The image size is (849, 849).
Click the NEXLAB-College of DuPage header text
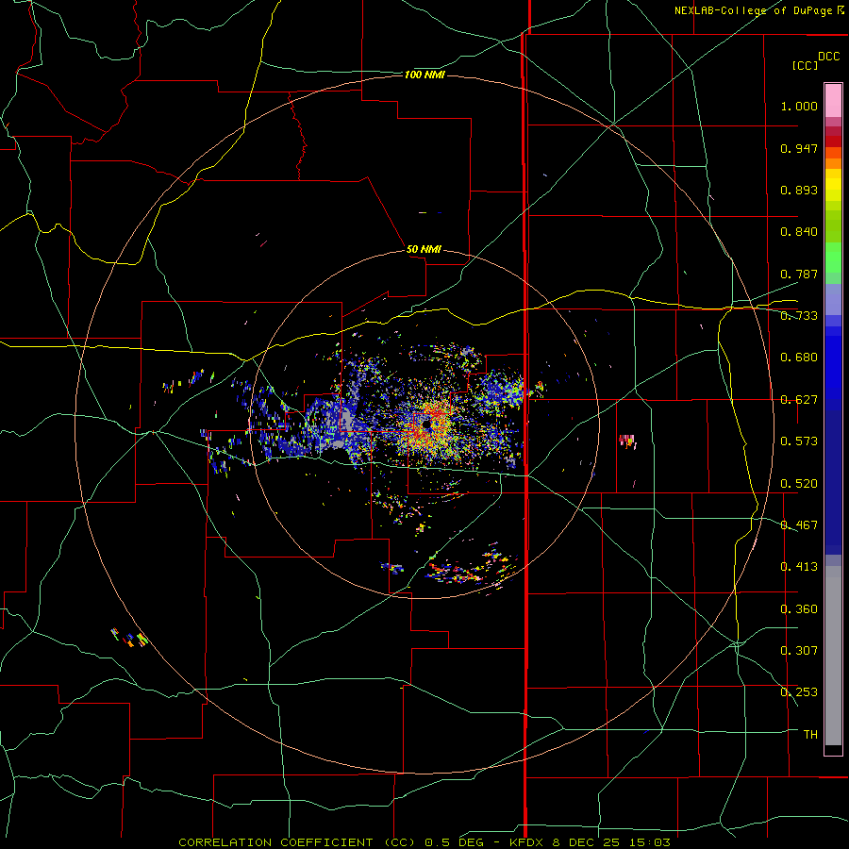[x=753, y=10]
